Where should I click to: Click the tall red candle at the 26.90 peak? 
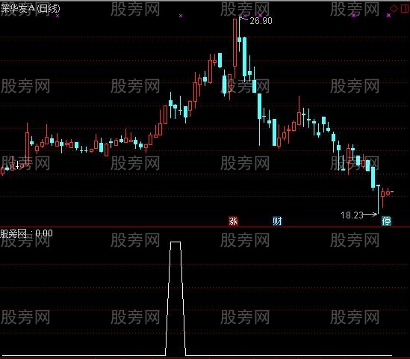click(235, 49)
